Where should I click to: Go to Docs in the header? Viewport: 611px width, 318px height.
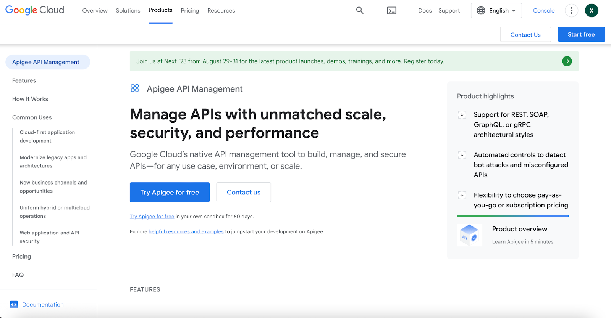click(x=425, y=11)
